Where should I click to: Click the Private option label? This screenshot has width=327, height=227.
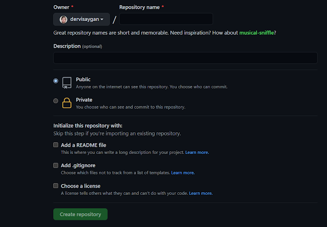click(x=84, y=100)
